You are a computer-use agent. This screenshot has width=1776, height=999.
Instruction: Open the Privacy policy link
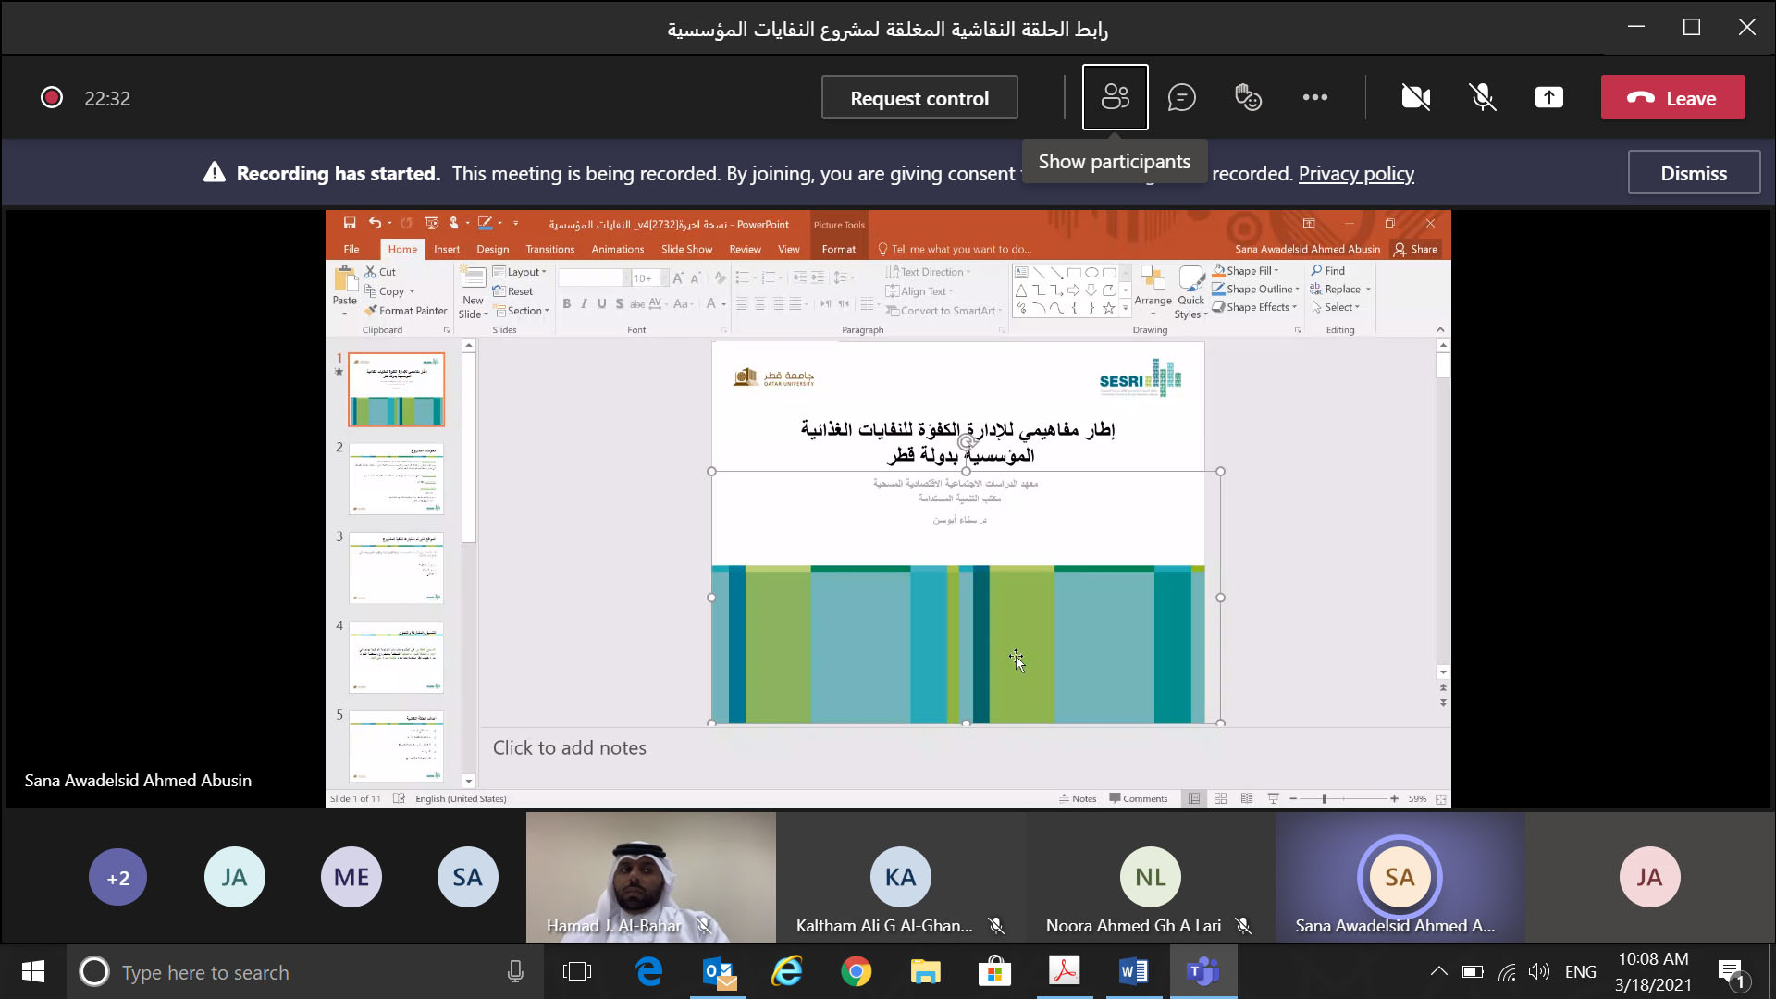1355,174
